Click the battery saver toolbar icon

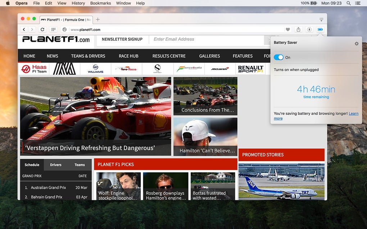click(x=320, y=29)
